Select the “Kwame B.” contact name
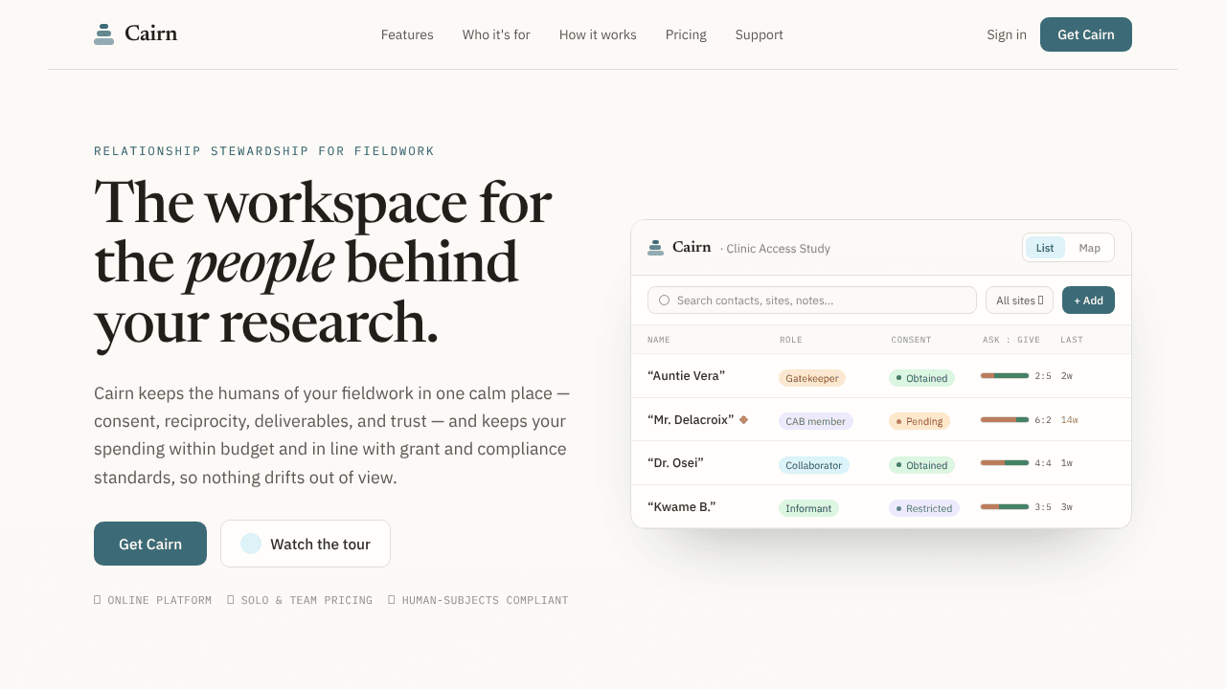Viewport: 1226px width, 689px height. (682, 506)
